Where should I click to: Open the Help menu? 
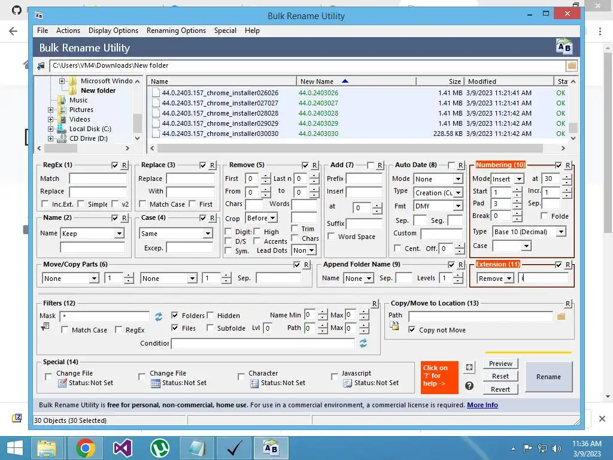[x=252, y=31]
